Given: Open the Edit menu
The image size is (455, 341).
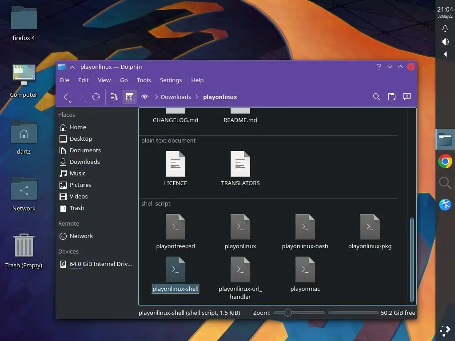Looking at the screenshot, I should coord(83,80).
